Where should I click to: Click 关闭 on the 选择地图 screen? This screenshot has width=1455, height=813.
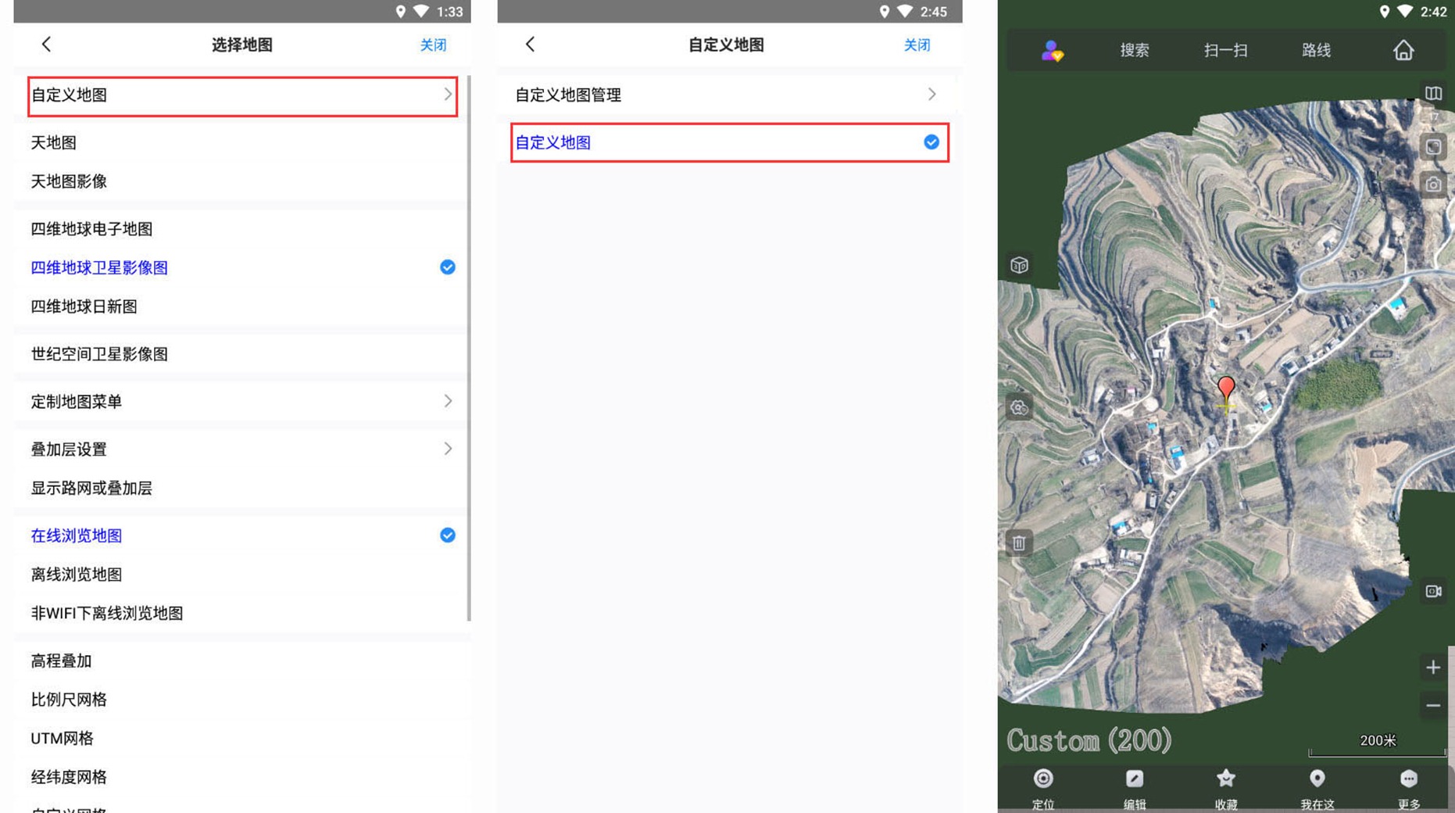click(x=433, y=45)
